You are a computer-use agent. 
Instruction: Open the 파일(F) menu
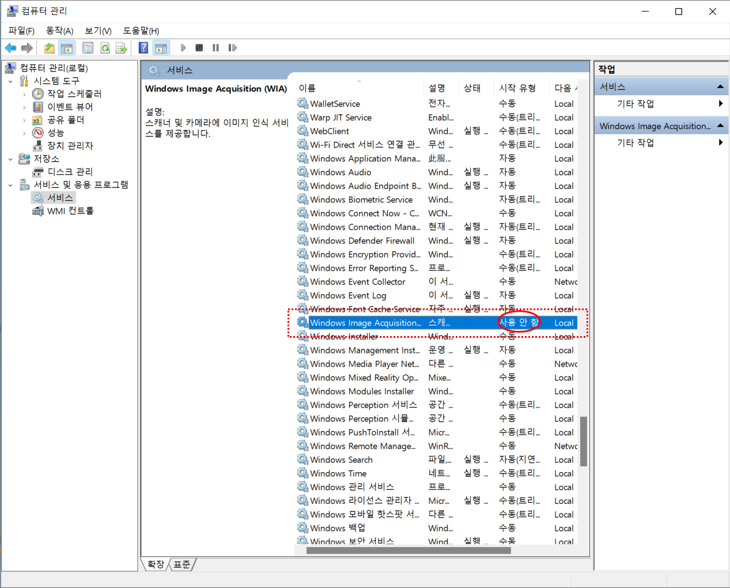[21, 31]
